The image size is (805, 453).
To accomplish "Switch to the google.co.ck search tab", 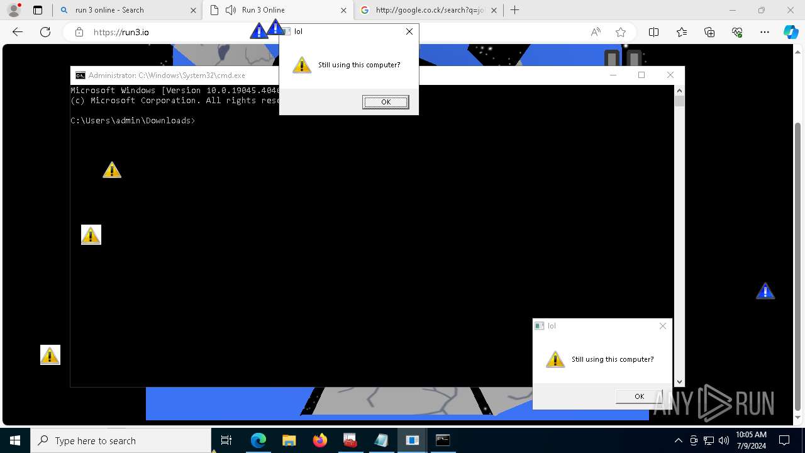I will [428, 10].
